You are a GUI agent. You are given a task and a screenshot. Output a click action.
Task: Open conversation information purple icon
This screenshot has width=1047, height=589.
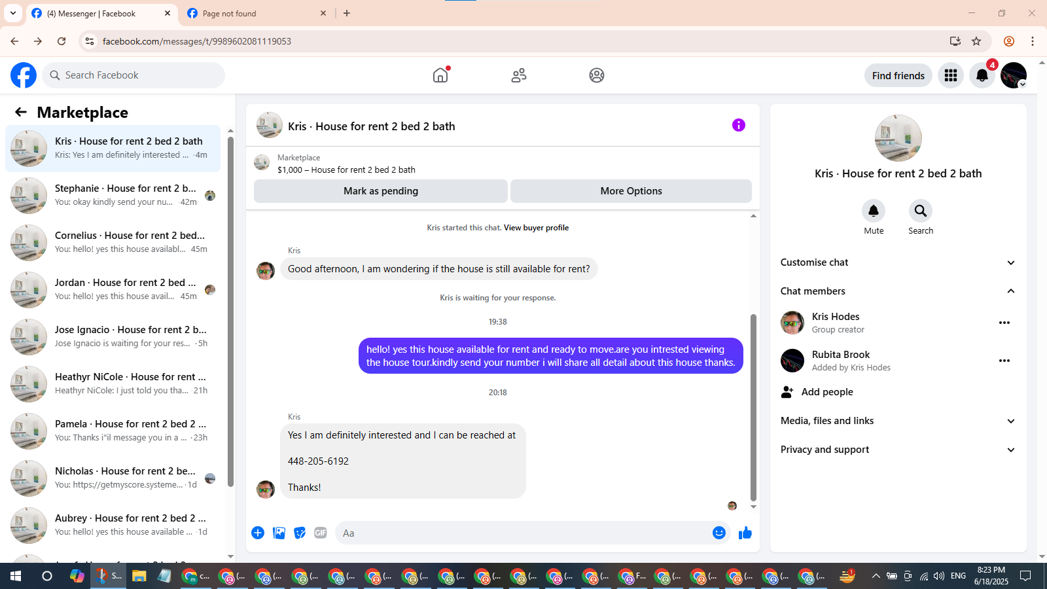click(x=739, y=125)
